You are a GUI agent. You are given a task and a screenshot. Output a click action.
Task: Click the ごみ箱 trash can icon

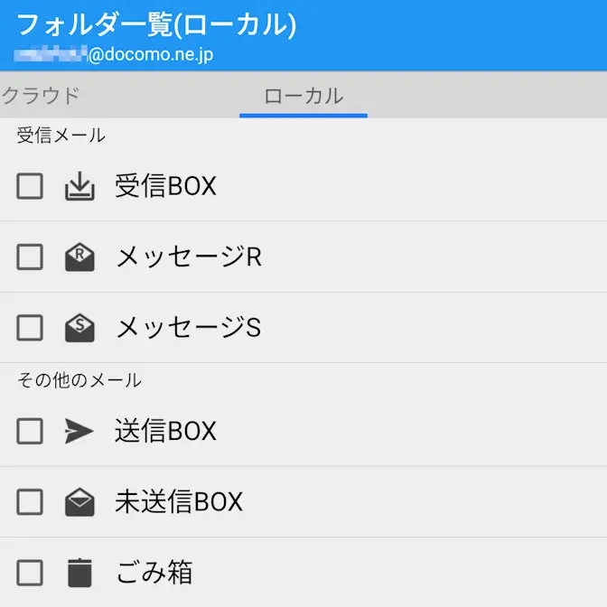79,572
